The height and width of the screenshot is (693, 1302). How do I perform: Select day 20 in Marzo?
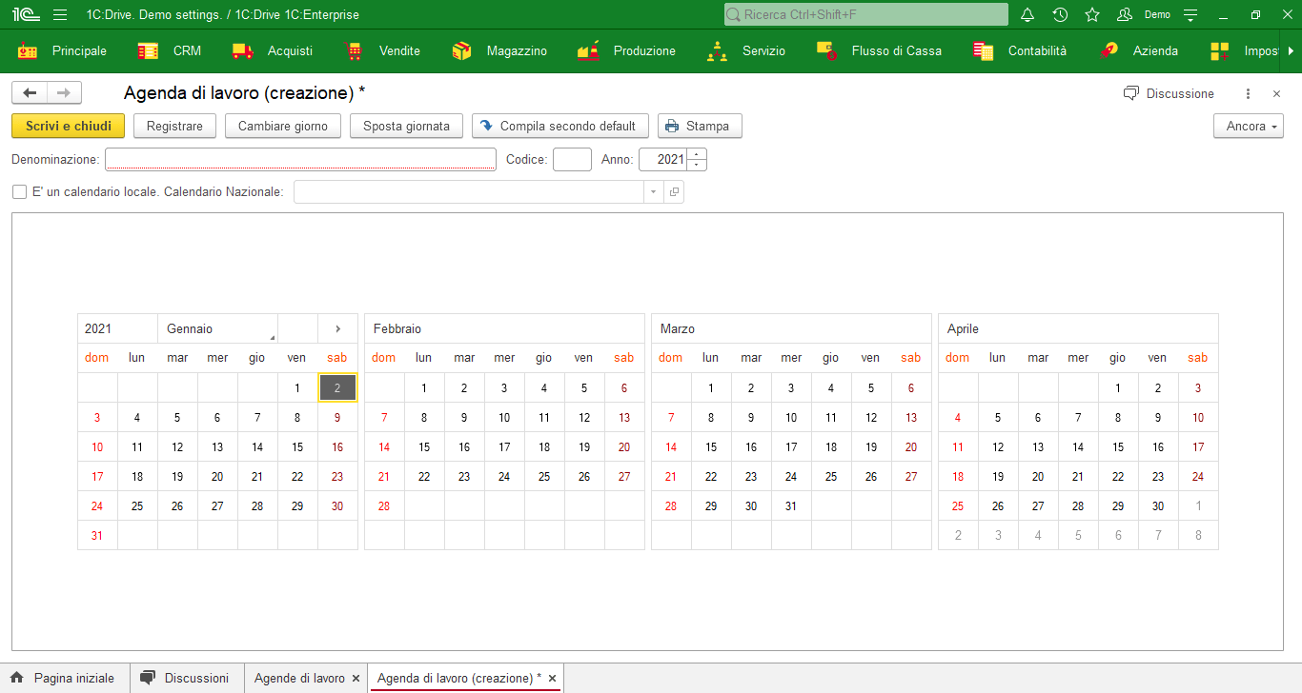[911, 446]
